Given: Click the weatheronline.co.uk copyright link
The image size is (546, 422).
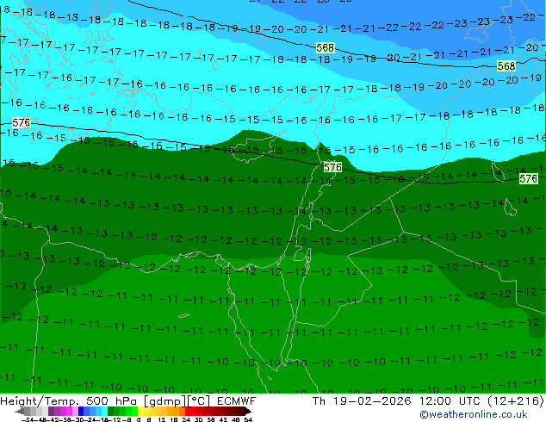Looking at the screenshot, I should pyautogui.click(x=473, y=414).
